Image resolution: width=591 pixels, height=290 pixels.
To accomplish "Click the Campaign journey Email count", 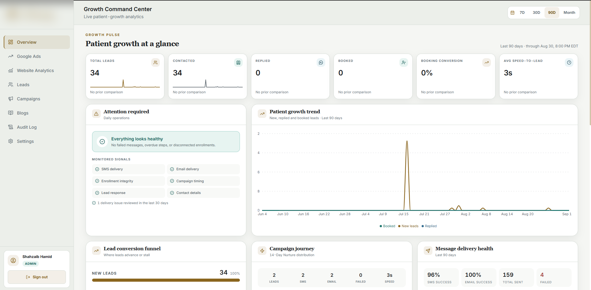I will (x=332, y=278).
